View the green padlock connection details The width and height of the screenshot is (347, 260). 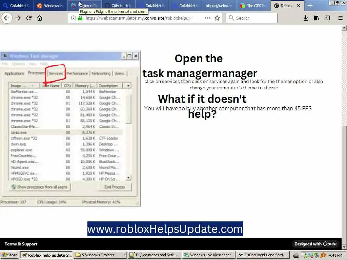coord(80,18)
